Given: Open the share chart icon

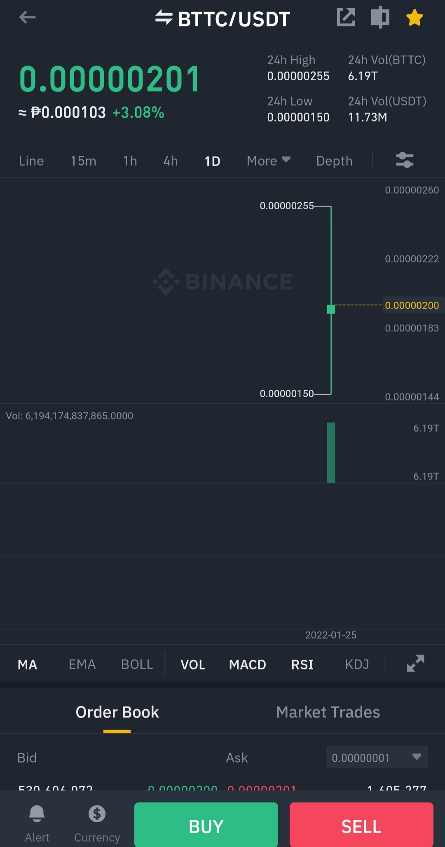Looking at the screenshot, I should pos(346,17).
